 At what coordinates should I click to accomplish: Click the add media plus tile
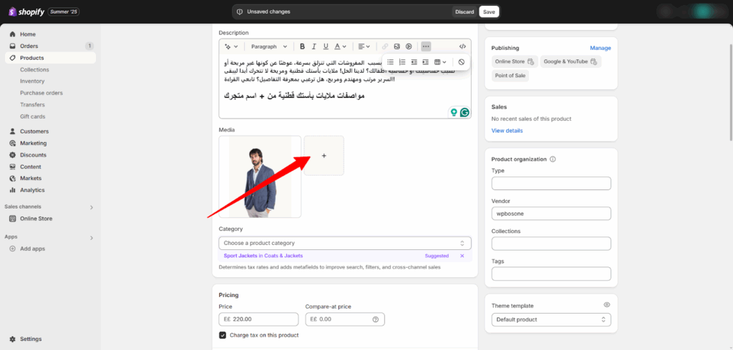324,155
